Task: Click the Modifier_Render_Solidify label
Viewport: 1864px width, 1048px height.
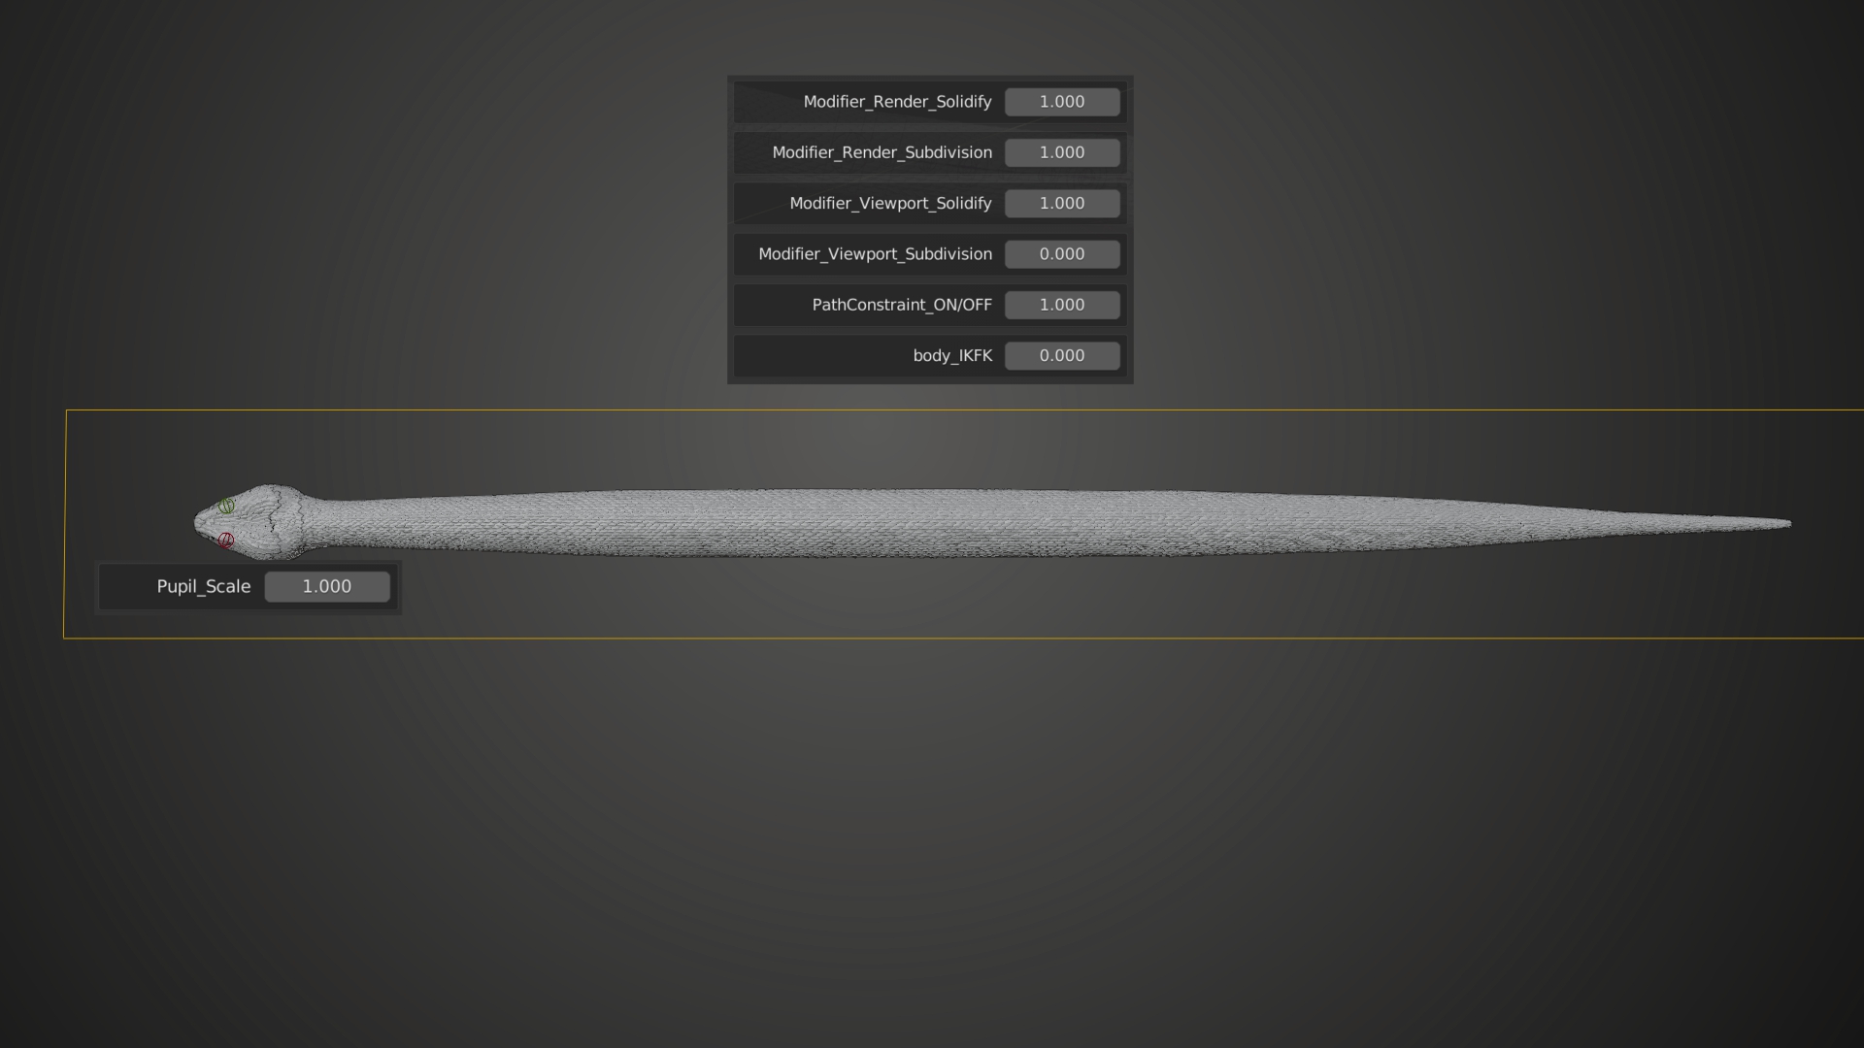Action: (x=897, y=102)
